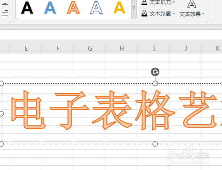Image resolution: width=222 pixels, height=170 pixels.
Task: Click the WordArt rotation handle
Action: point(155,72)
